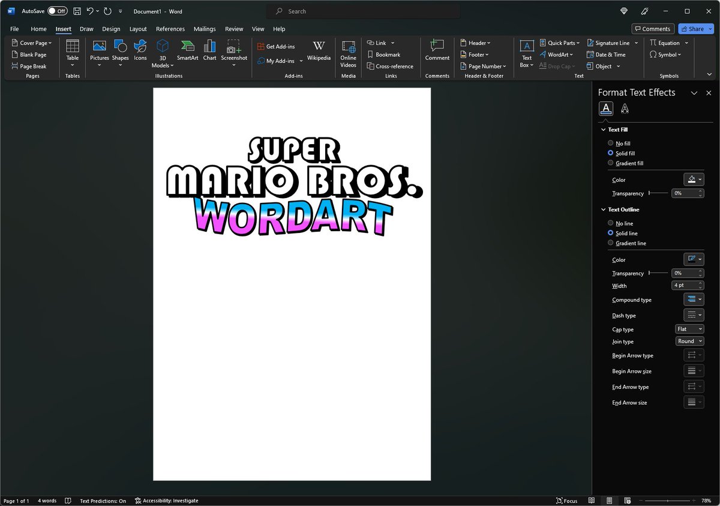Open the text fill Color picker
The image size is (720, 506).
[x=694, y=179]
